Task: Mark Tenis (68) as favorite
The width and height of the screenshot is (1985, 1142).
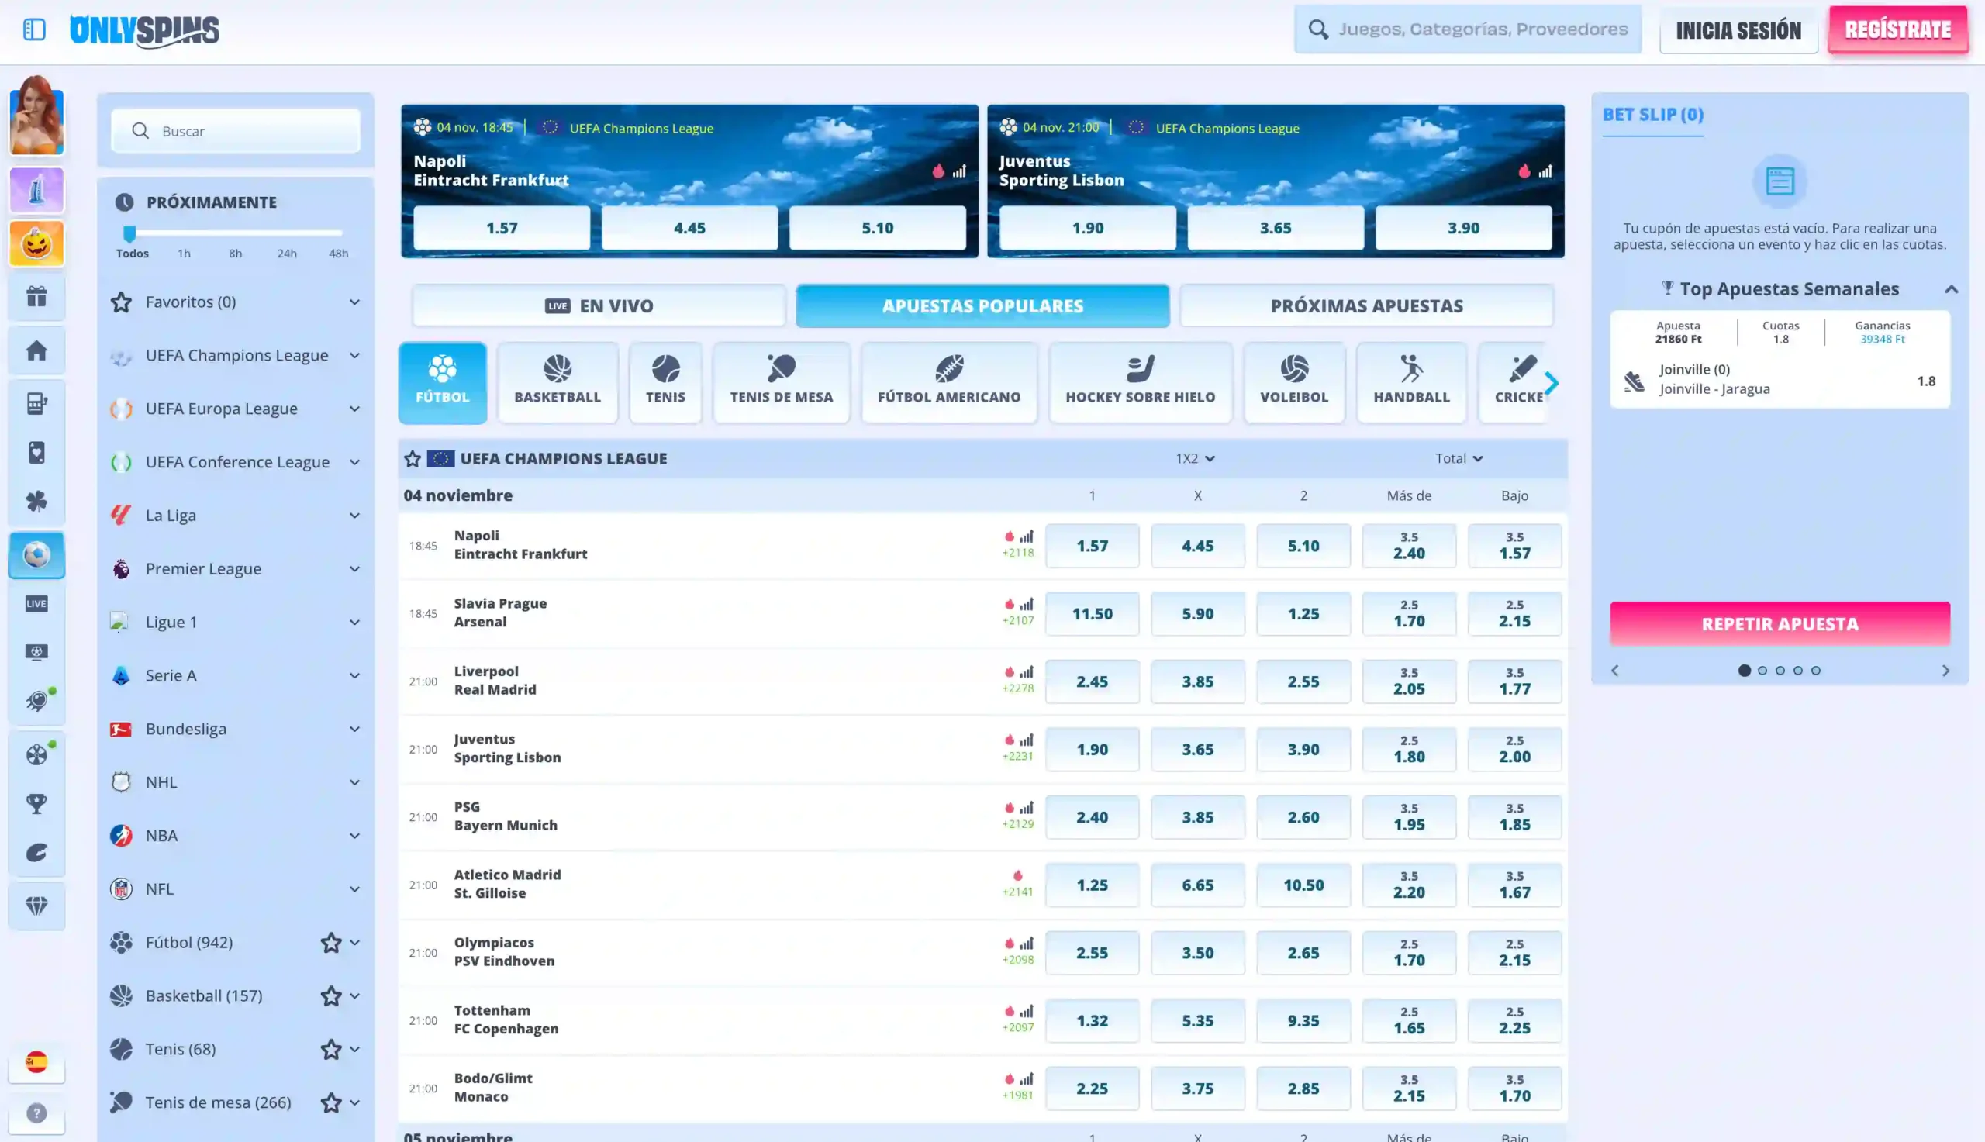Action: (330, 1049)
